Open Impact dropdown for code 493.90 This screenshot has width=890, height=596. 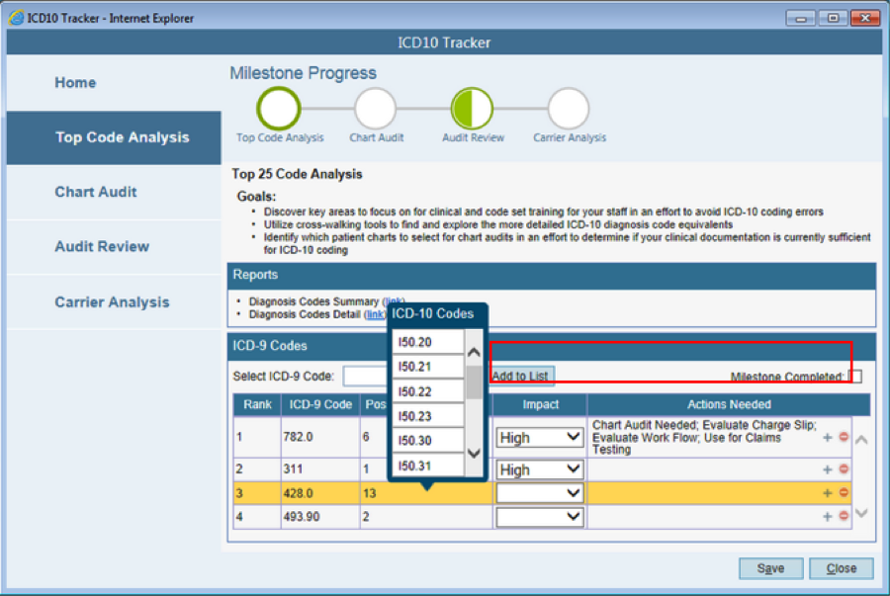(540, 517)
